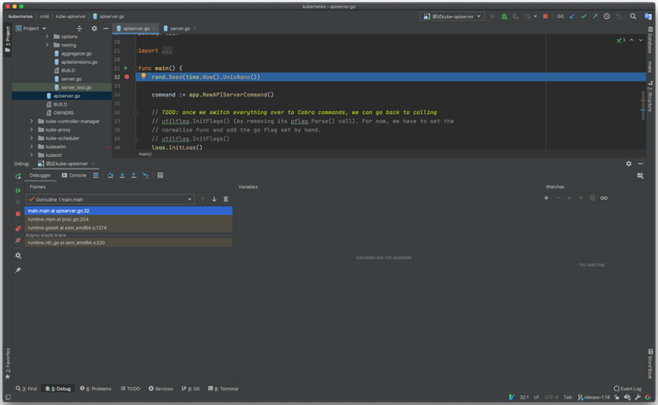Open the Goroutine 1 main.main dropdown
This screenshot has width=658, height=405.
coord(110,199)
